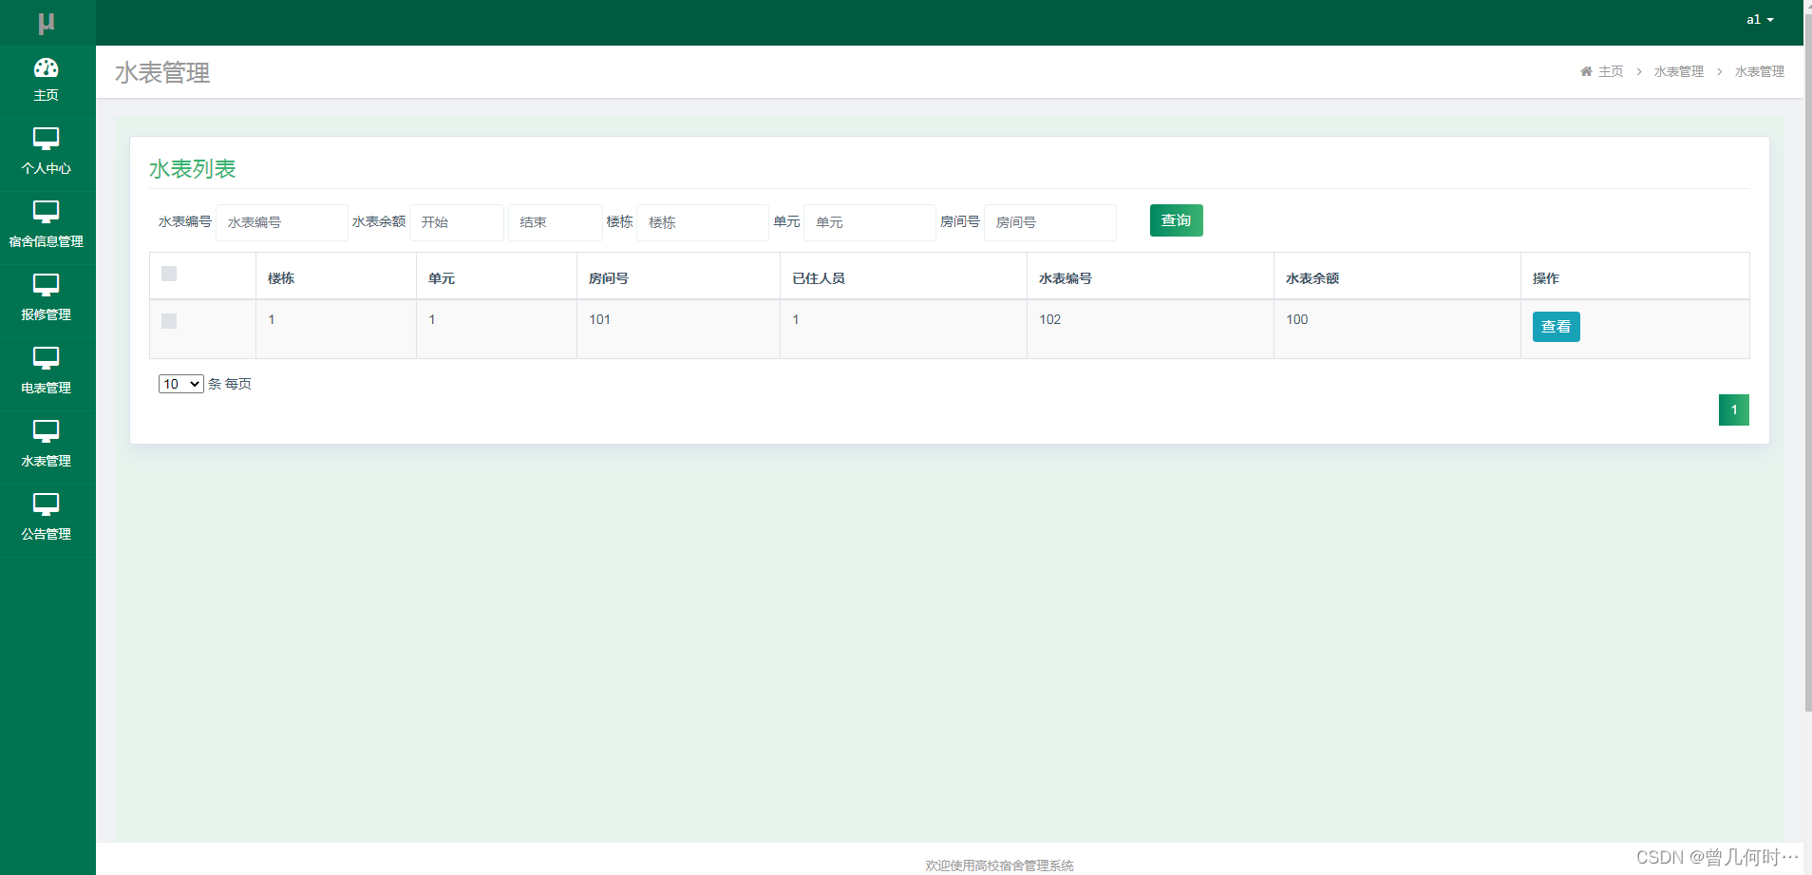The width and height of the screenshot is (1812, 875).
Task: Open 电表管理 monitor icon in sidebar
Action: (x=46, y=358)
